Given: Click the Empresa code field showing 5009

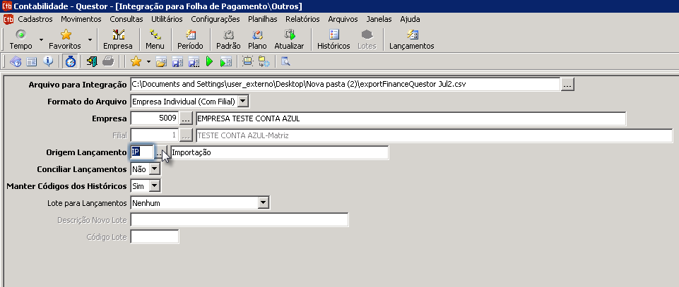Looking at the screenshot, I should point(154,118).
